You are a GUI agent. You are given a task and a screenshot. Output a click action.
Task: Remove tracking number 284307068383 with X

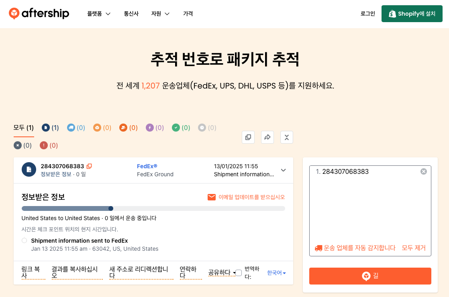pos(424,171)
